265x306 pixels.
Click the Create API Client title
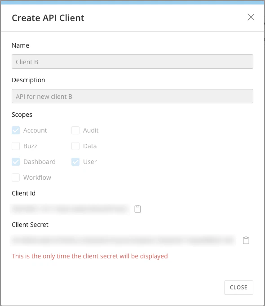(x=48, y=18)
